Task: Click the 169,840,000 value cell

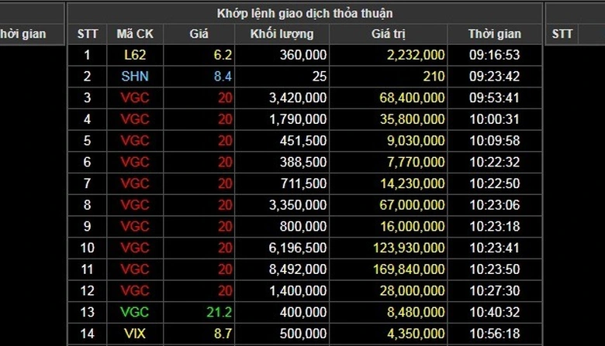Action: [x=412, y=269]
